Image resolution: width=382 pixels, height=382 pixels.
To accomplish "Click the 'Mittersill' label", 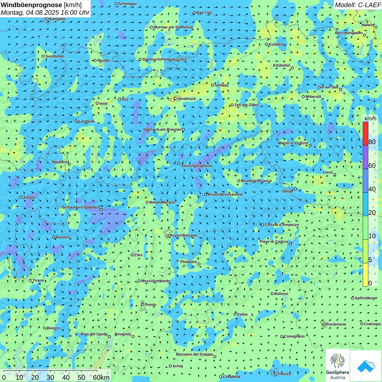I will [313, 97].
